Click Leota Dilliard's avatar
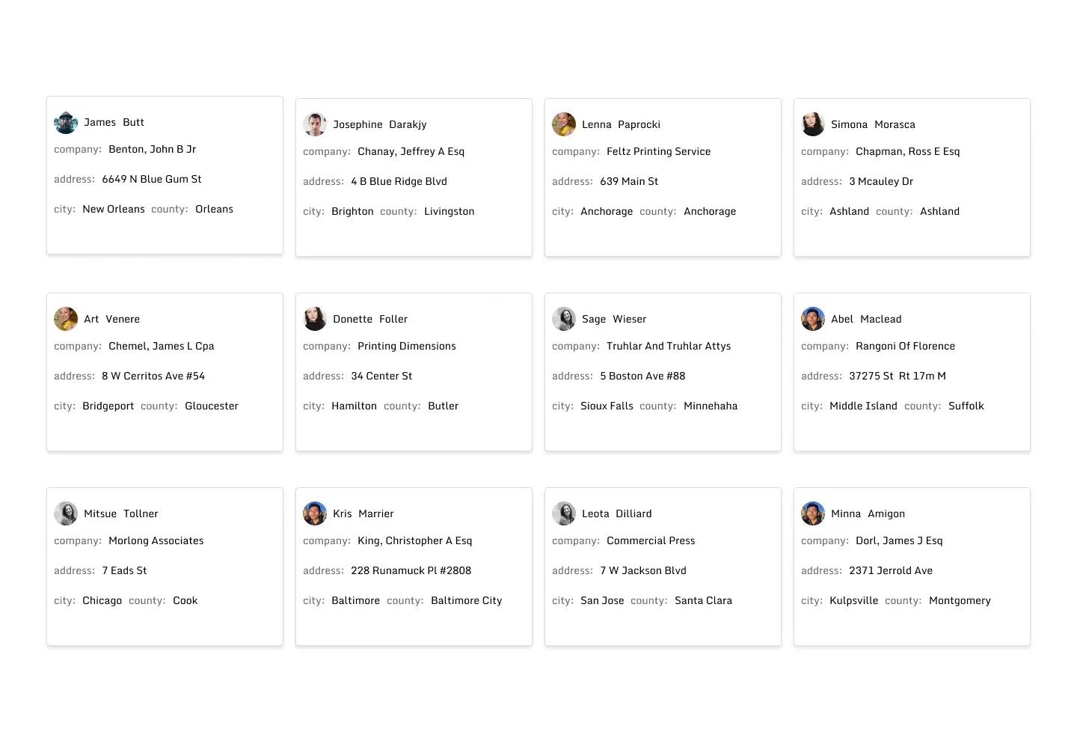 564,514
